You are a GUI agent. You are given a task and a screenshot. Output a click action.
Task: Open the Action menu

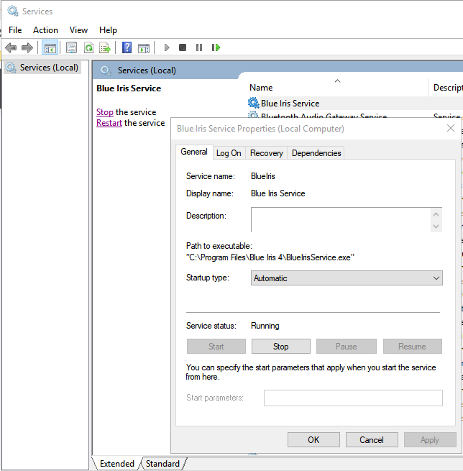pos(45,30)
